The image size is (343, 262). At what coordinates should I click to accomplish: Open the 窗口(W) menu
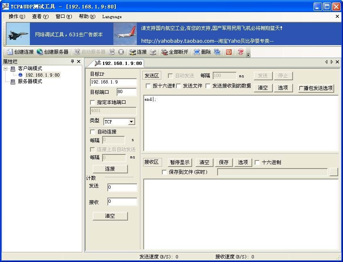click(64, 17)
